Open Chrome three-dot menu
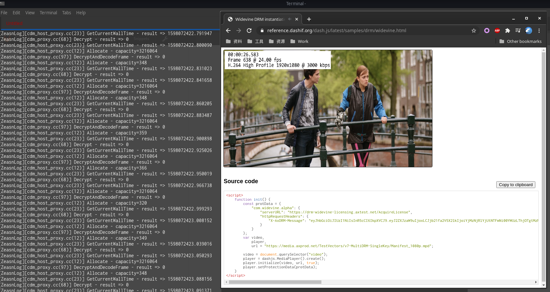 539,31
